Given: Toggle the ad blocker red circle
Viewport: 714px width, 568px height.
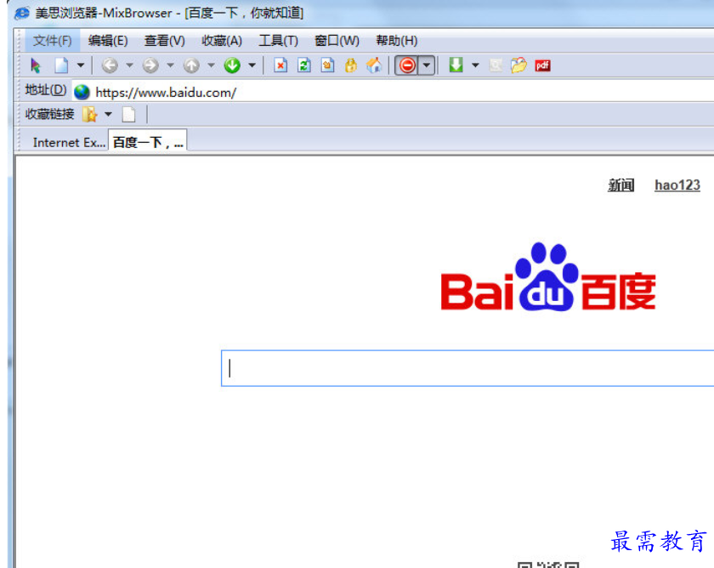Looking at the screenshot, I should coord(409,65).
